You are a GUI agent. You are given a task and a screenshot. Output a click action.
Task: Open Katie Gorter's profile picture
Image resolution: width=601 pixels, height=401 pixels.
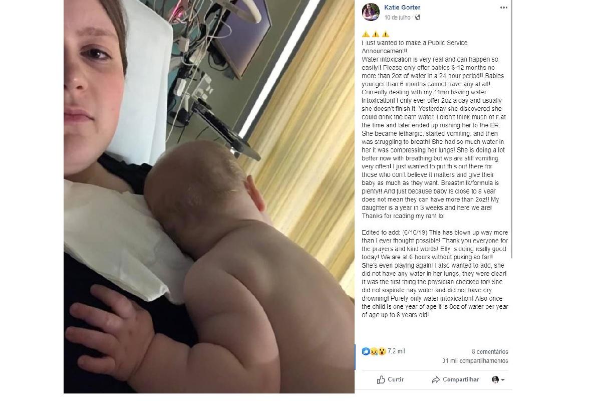point(371,12)
